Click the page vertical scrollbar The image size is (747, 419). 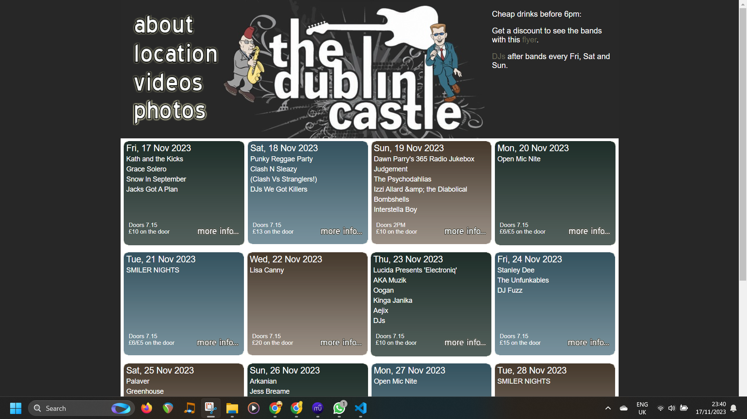point(743,155)
